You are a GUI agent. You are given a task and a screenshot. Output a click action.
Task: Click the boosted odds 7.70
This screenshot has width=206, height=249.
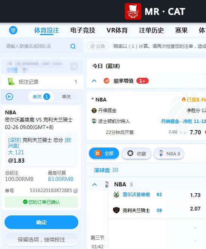(x=195, y=132)
